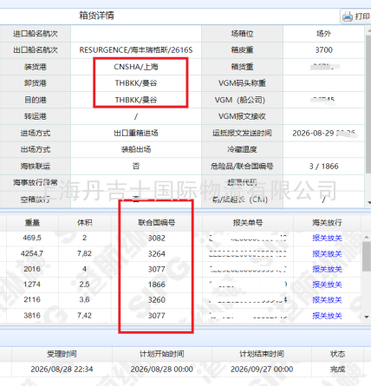Click the 计划结束时间 value 2026/09/27 00:00
The width and height of the screenshot is (371, 386).
point(262,370)
